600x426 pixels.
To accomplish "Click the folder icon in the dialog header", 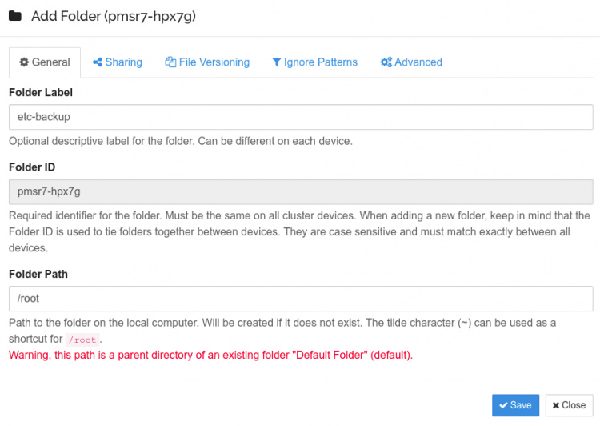I will 15,16.
